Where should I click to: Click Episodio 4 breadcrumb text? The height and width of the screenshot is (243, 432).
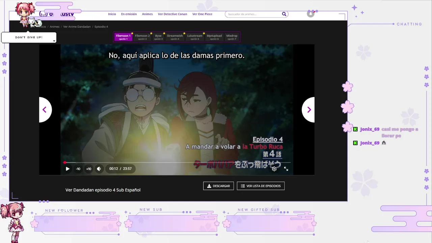point(101,27)
